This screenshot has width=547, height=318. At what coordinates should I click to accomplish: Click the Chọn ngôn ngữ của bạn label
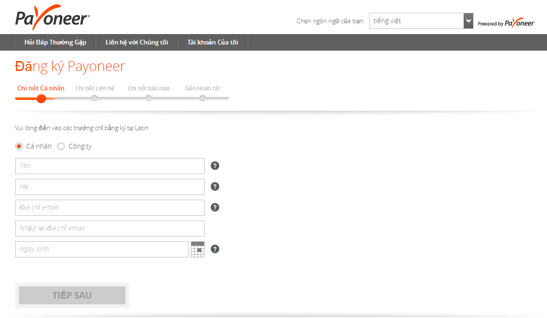(331, 21)
